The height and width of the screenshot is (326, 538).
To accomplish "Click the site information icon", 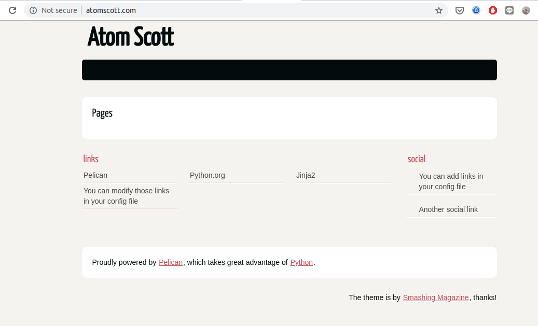I will pos(33,10).
